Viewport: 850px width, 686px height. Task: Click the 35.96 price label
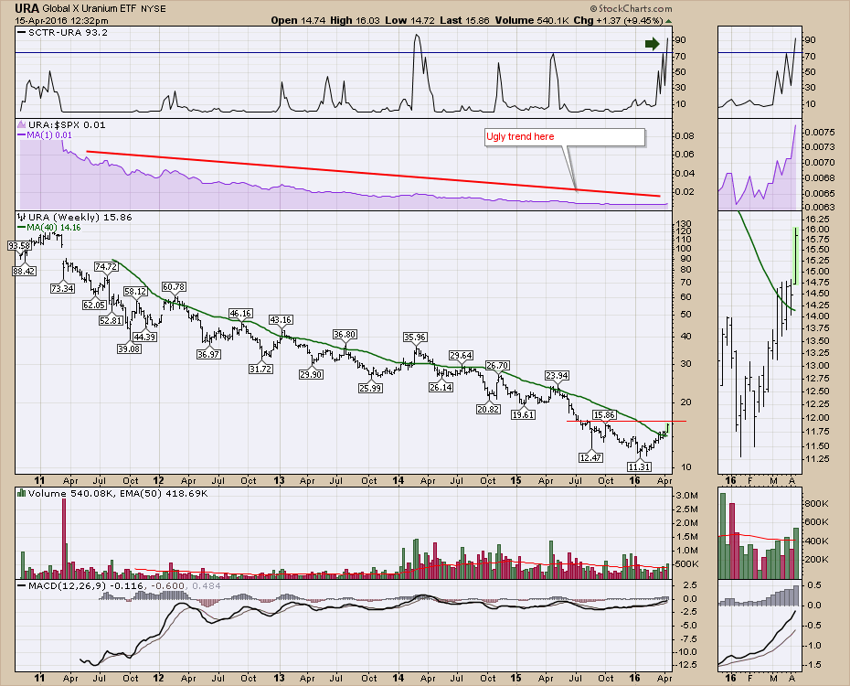pos(415,337)
